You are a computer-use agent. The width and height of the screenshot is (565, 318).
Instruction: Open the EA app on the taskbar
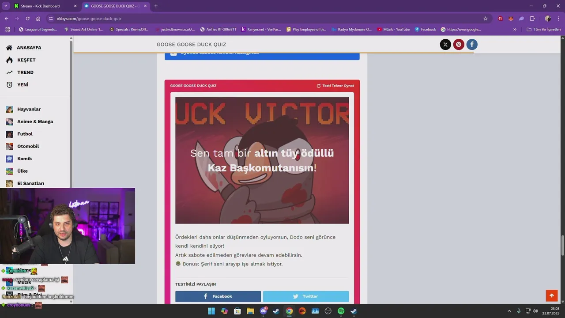pos(302,311)
